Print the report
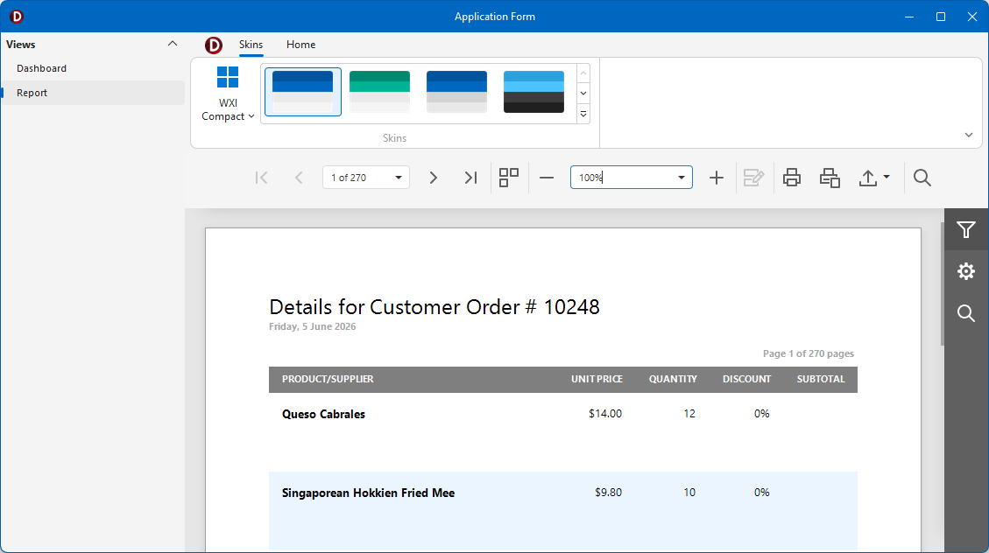Screen dimensions: 989x553 (792, 178)
